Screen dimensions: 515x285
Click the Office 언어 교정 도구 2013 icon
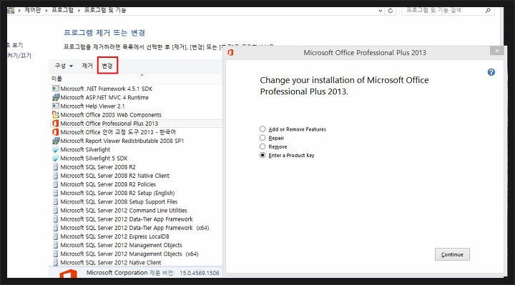(x=56, y=132)
